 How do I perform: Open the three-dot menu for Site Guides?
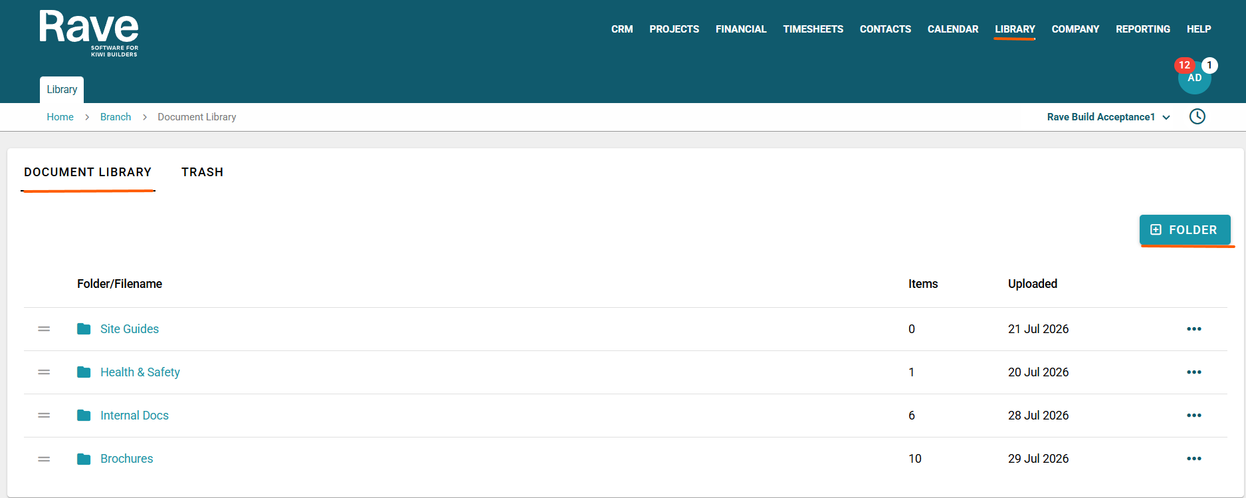pyautogui.click(x=1194, y=329)
